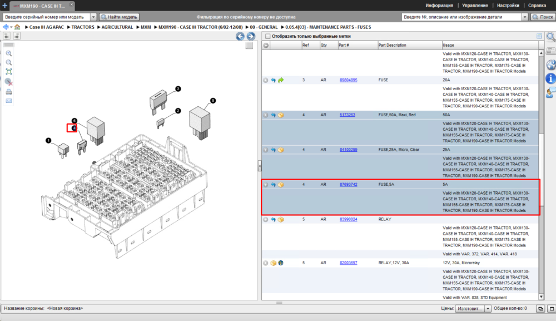Viewport: 556px width, 321px height.
Task: Print the parts diagram
Action: pos(9,92)
